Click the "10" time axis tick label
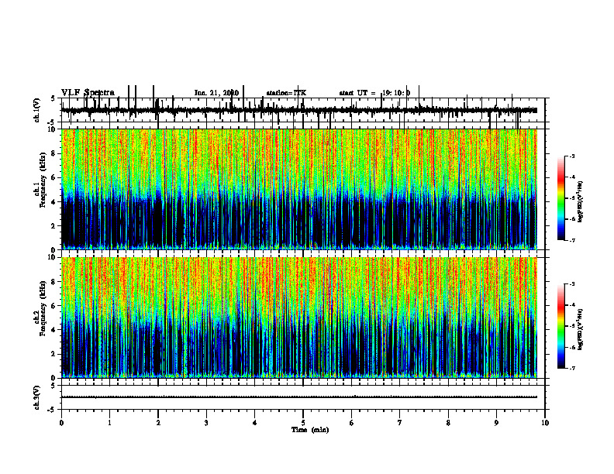Screen dimensions: 614x474 point(545,423)
